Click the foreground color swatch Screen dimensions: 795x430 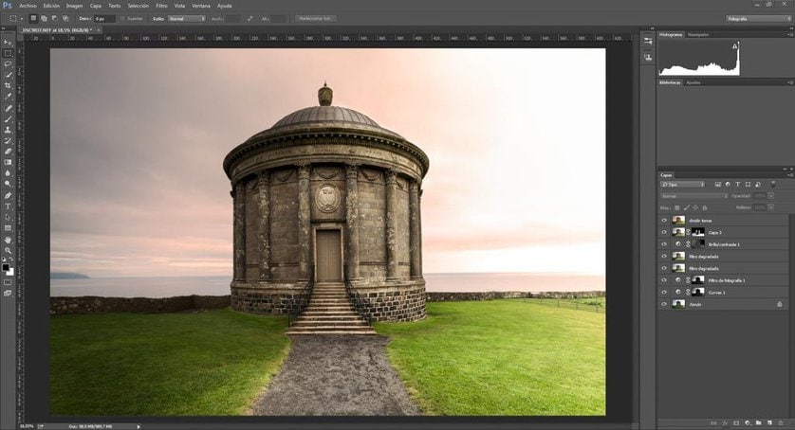coord(6,268)
